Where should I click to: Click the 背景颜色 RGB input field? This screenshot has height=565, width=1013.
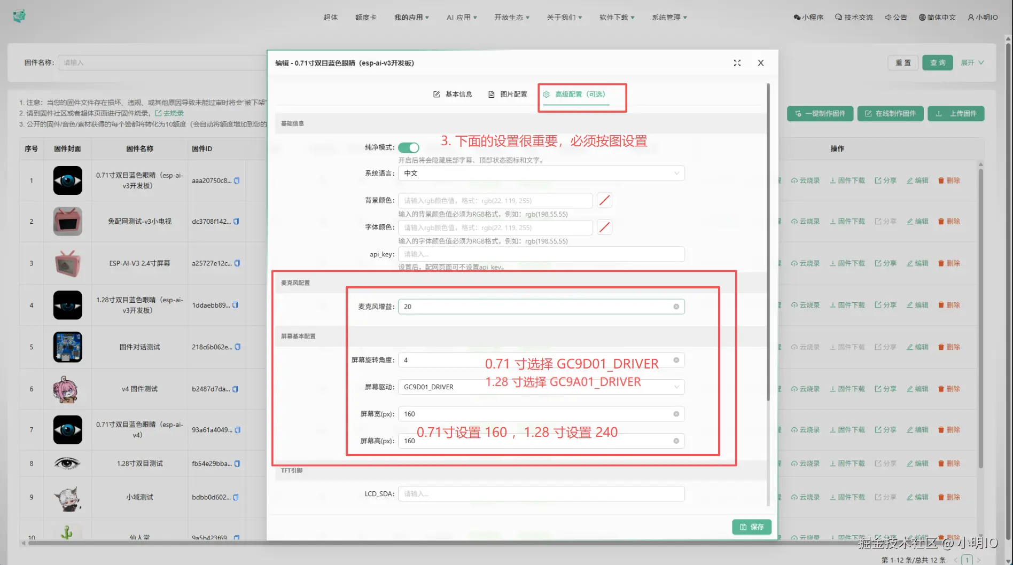point(495,200)
